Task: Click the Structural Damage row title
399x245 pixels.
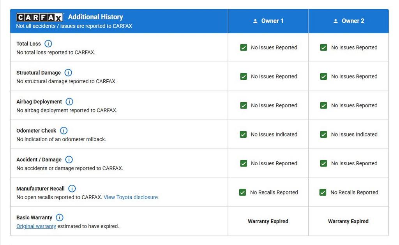Action: (x=39, y=73)
